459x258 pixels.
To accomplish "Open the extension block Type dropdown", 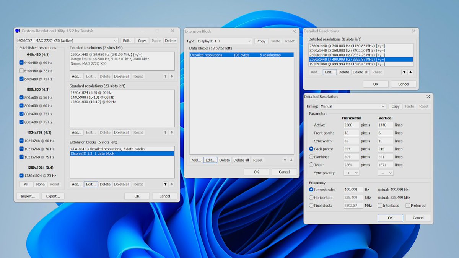I will tap(224, 41).
